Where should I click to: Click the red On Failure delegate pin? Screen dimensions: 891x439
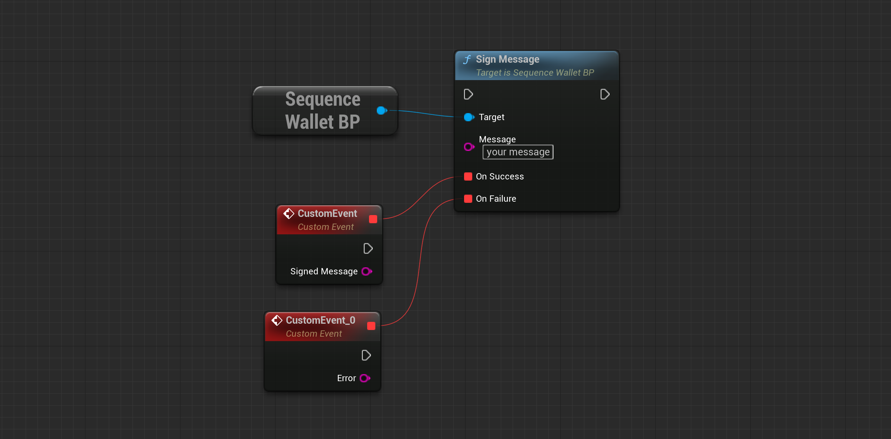click(x=468, y=199)
